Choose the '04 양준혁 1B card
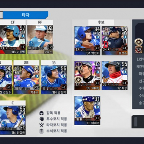The image size is (144, 144). click(54, 80)
